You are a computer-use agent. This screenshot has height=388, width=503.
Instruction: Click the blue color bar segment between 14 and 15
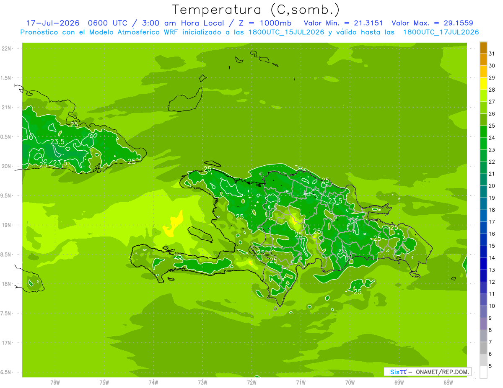point(483,252)
